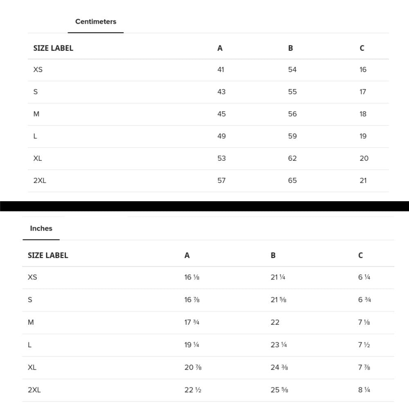Click value 22 ½ in the inches 2XL row
409x409 pixels.
point(193,390)
